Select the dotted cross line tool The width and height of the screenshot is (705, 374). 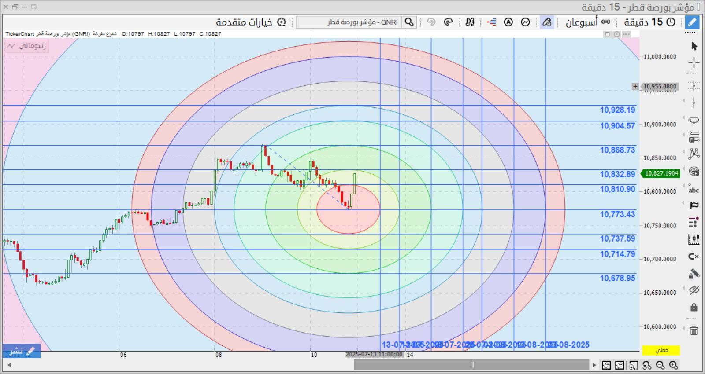694,86
